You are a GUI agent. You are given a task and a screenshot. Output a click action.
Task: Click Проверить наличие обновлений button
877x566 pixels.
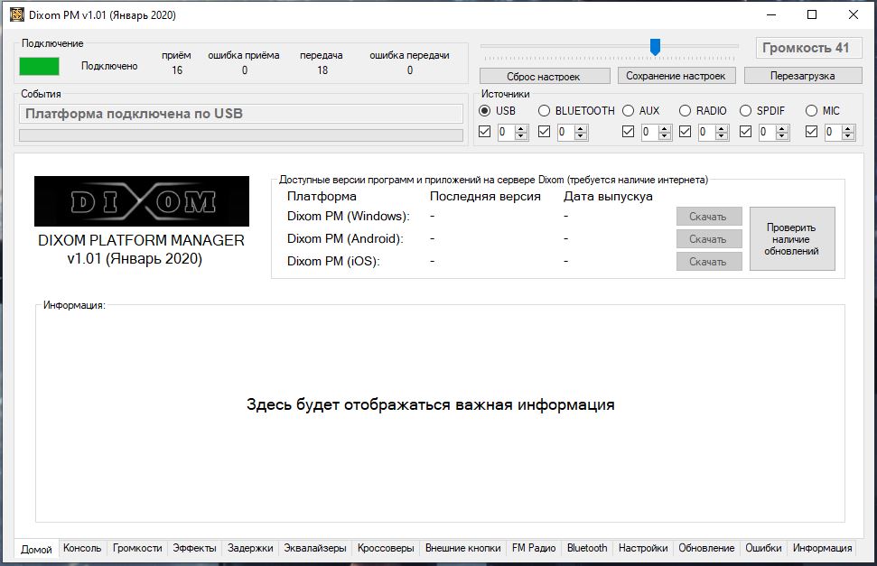791,239
